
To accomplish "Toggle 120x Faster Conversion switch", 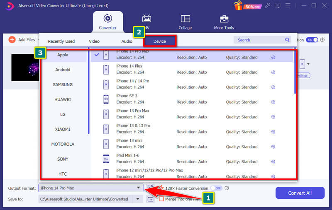I will coord(216,188).
